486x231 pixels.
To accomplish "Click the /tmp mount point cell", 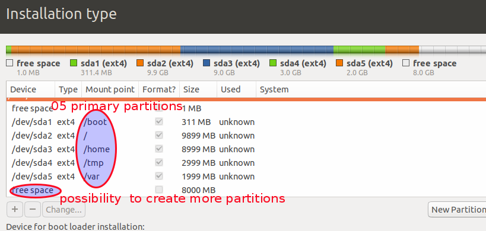I will point(93,163).
